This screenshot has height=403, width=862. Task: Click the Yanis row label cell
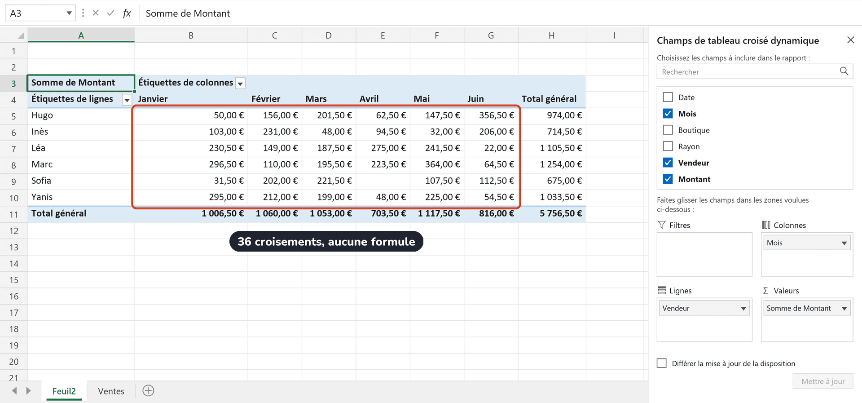click(81, 197)
